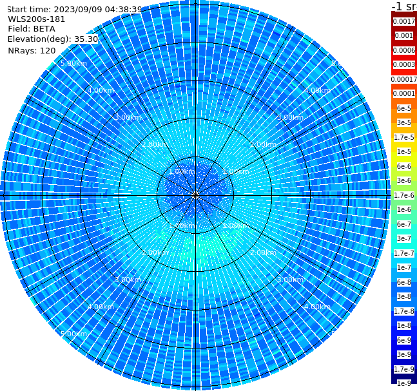
Task: Select the 3e-5 color bar value
Action: coord(404,122)
